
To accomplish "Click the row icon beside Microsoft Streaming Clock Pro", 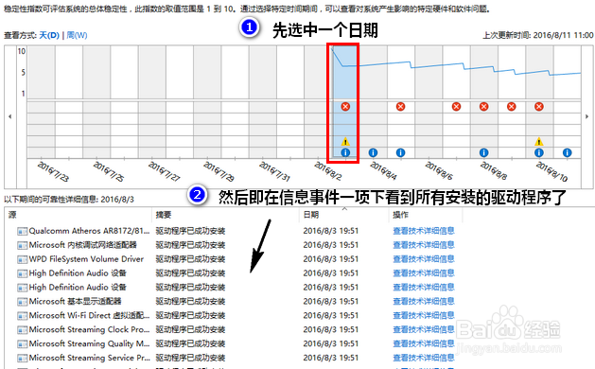I will tap(23, 330).
